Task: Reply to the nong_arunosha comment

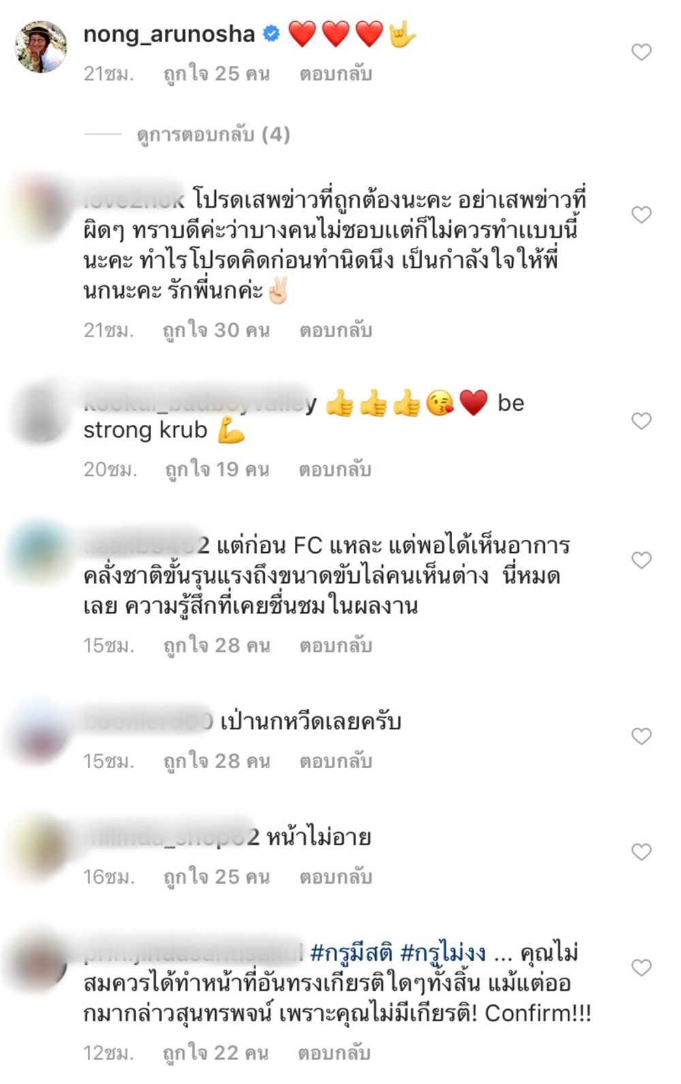Action: pyautogui.click(x=335, y=74)
